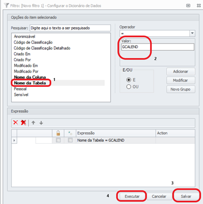Select Anonimizável in the list
The width and height of the screenshot is (203, 204).
[x=24, y=37]
